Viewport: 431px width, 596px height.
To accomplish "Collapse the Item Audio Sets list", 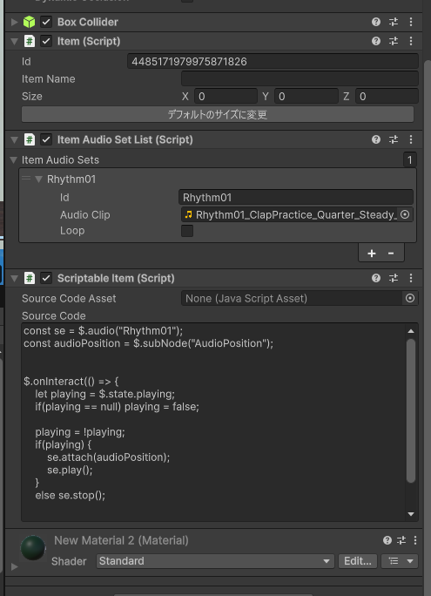I will pos(14,160).
